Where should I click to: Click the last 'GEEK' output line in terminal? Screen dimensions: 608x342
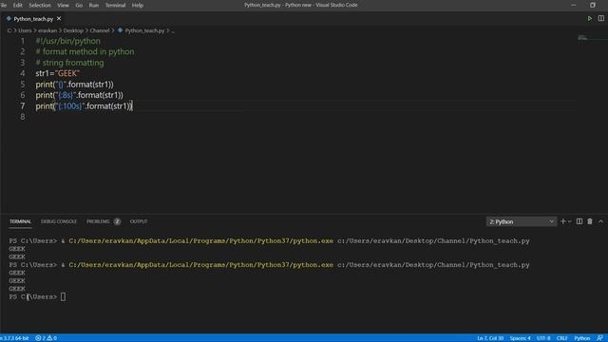(17, 289)
